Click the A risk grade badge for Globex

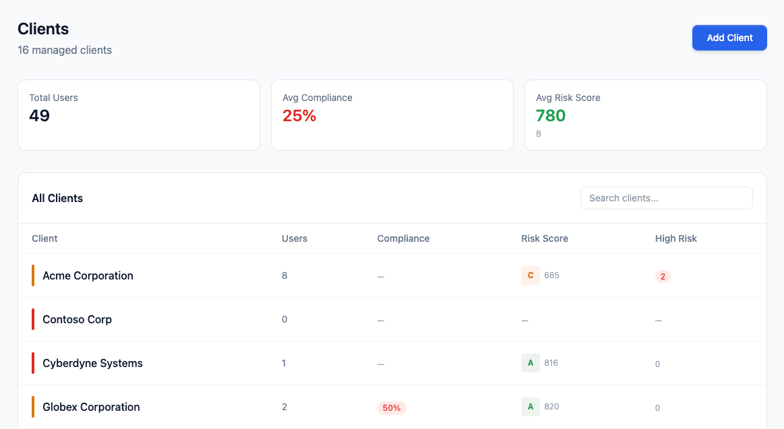[x=531, y=407]
